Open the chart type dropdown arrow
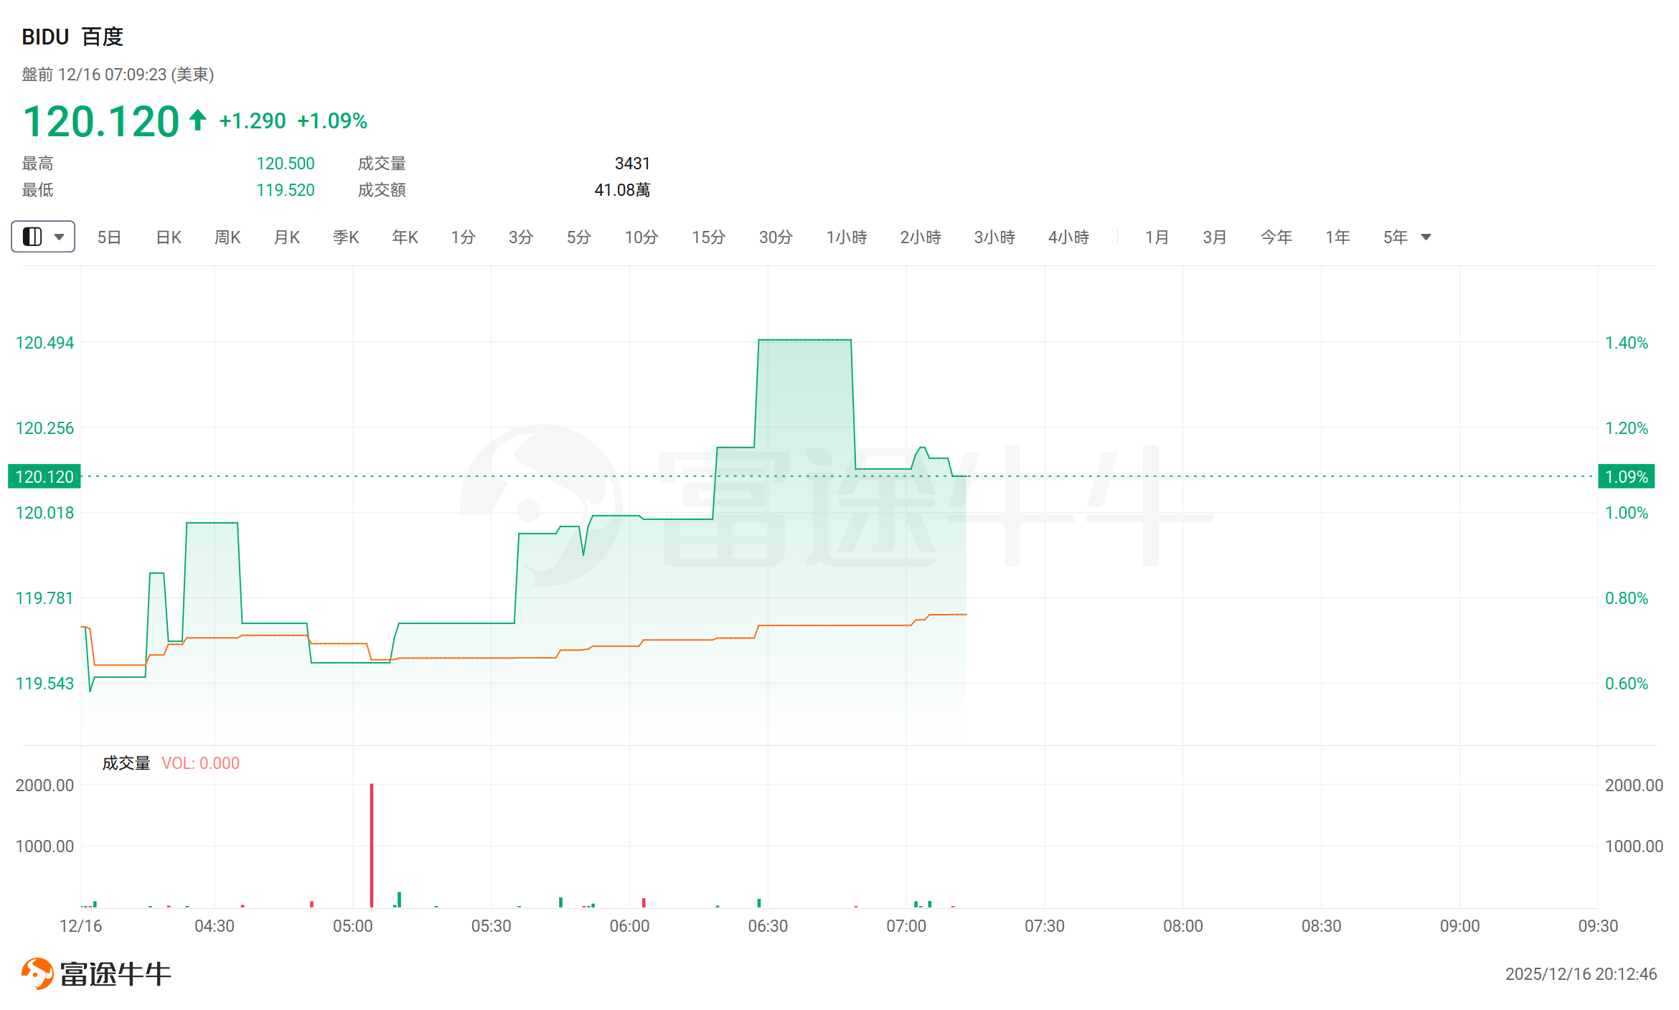This screenshot has width=1679, height=1010. (60, 237)
